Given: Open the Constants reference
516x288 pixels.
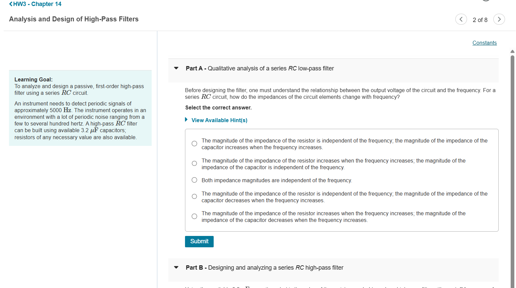Looking at the screenshot, I should [x=484, y=43].
